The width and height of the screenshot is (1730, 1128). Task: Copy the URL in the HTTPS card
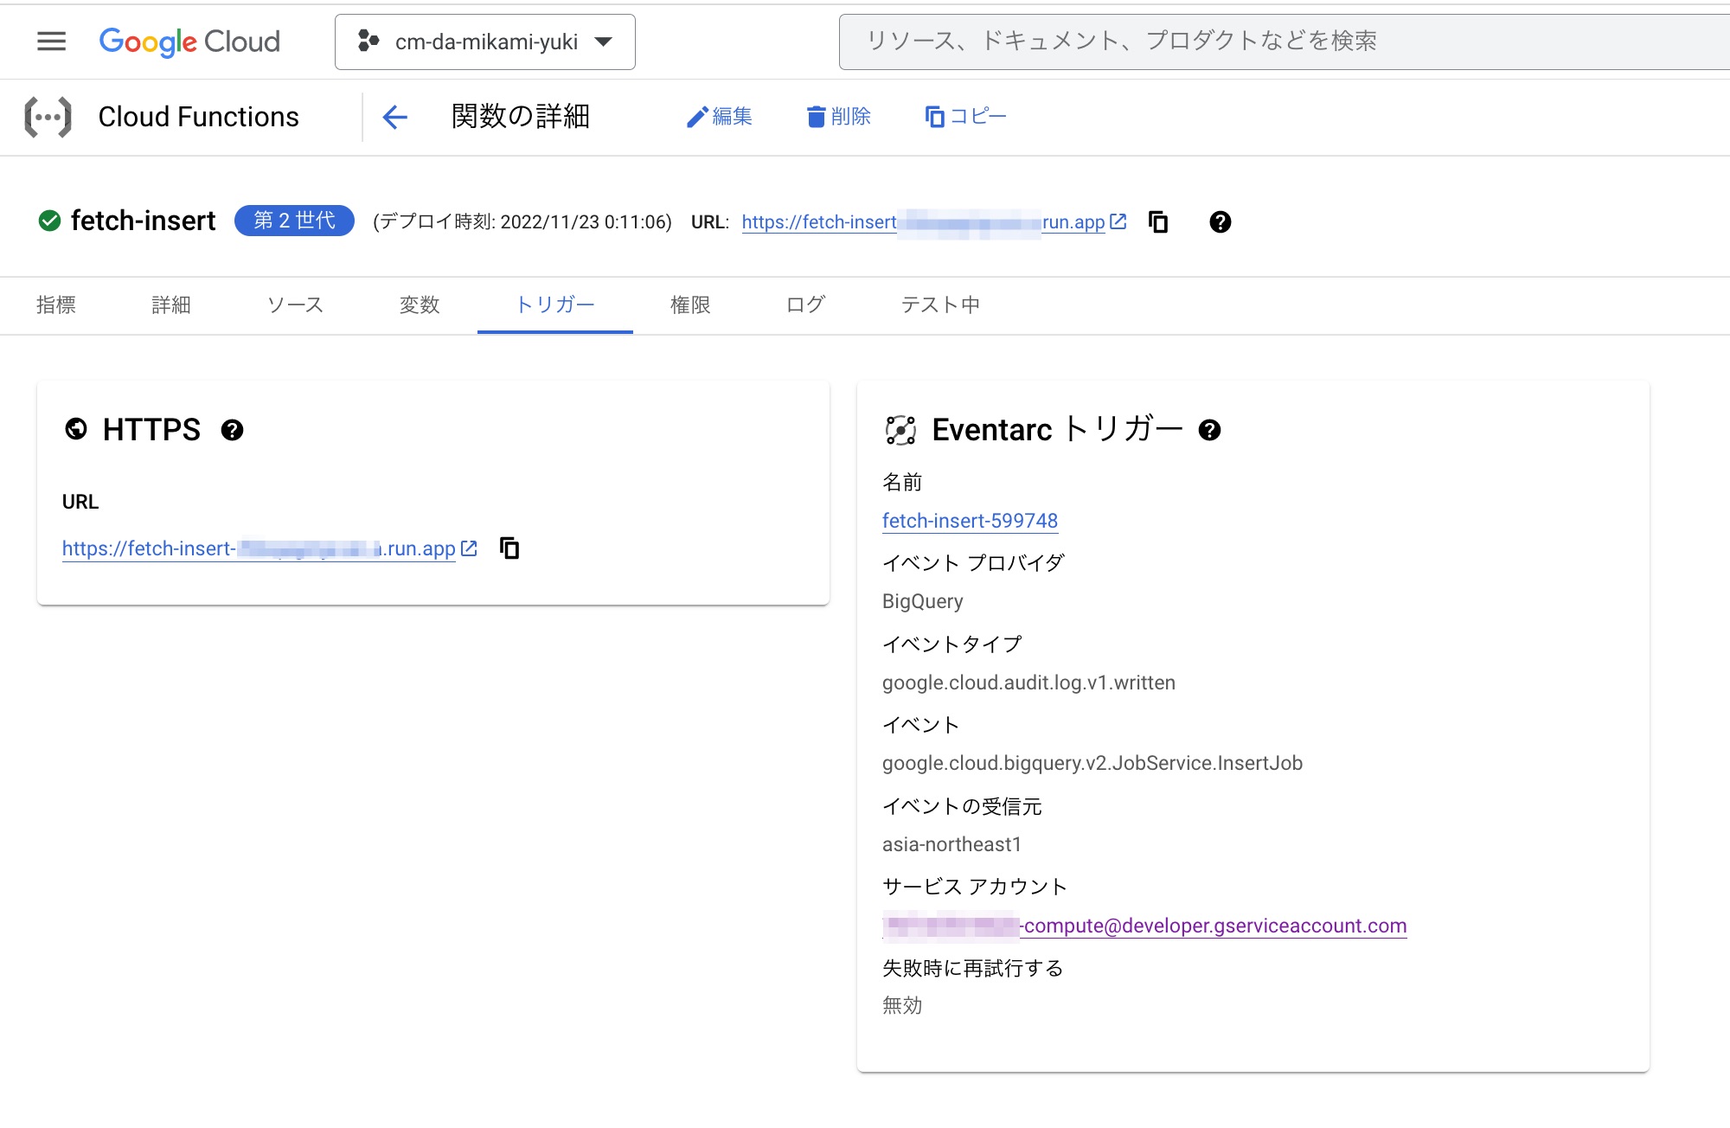tap(509, 548)
